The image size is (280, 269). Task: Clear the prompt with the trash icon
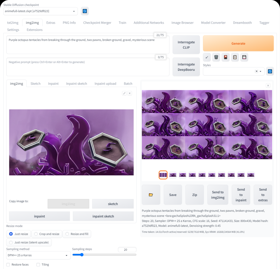click(x=216, y=57)
